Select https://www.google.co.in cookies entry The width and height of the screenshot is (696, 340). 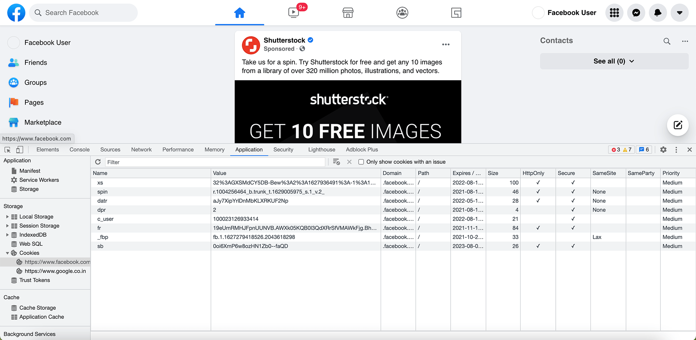(55, 271)
